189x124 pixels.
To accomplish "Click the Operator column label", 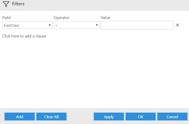I will coord(61,18).
